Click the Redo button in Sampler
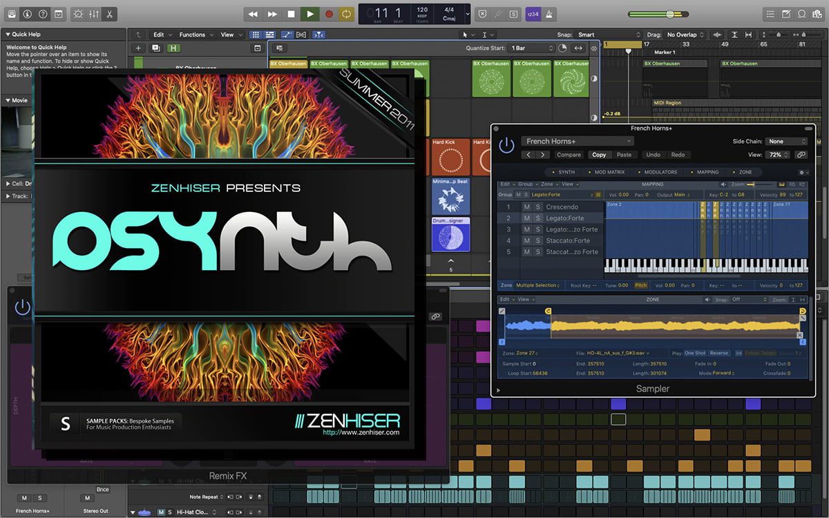Screen dimensions: 829x518 coord(678,155)
